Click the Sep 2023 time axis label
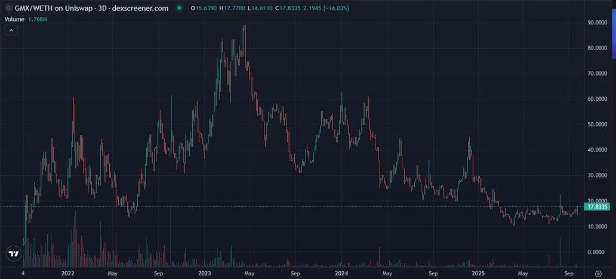 point(295,273)
